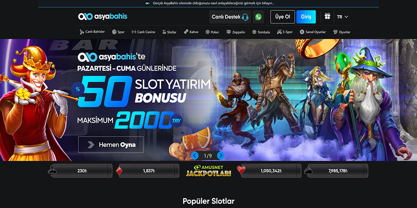Expand the TR language dropdown
The image size is (417, 208).
(x=342, y=17)
